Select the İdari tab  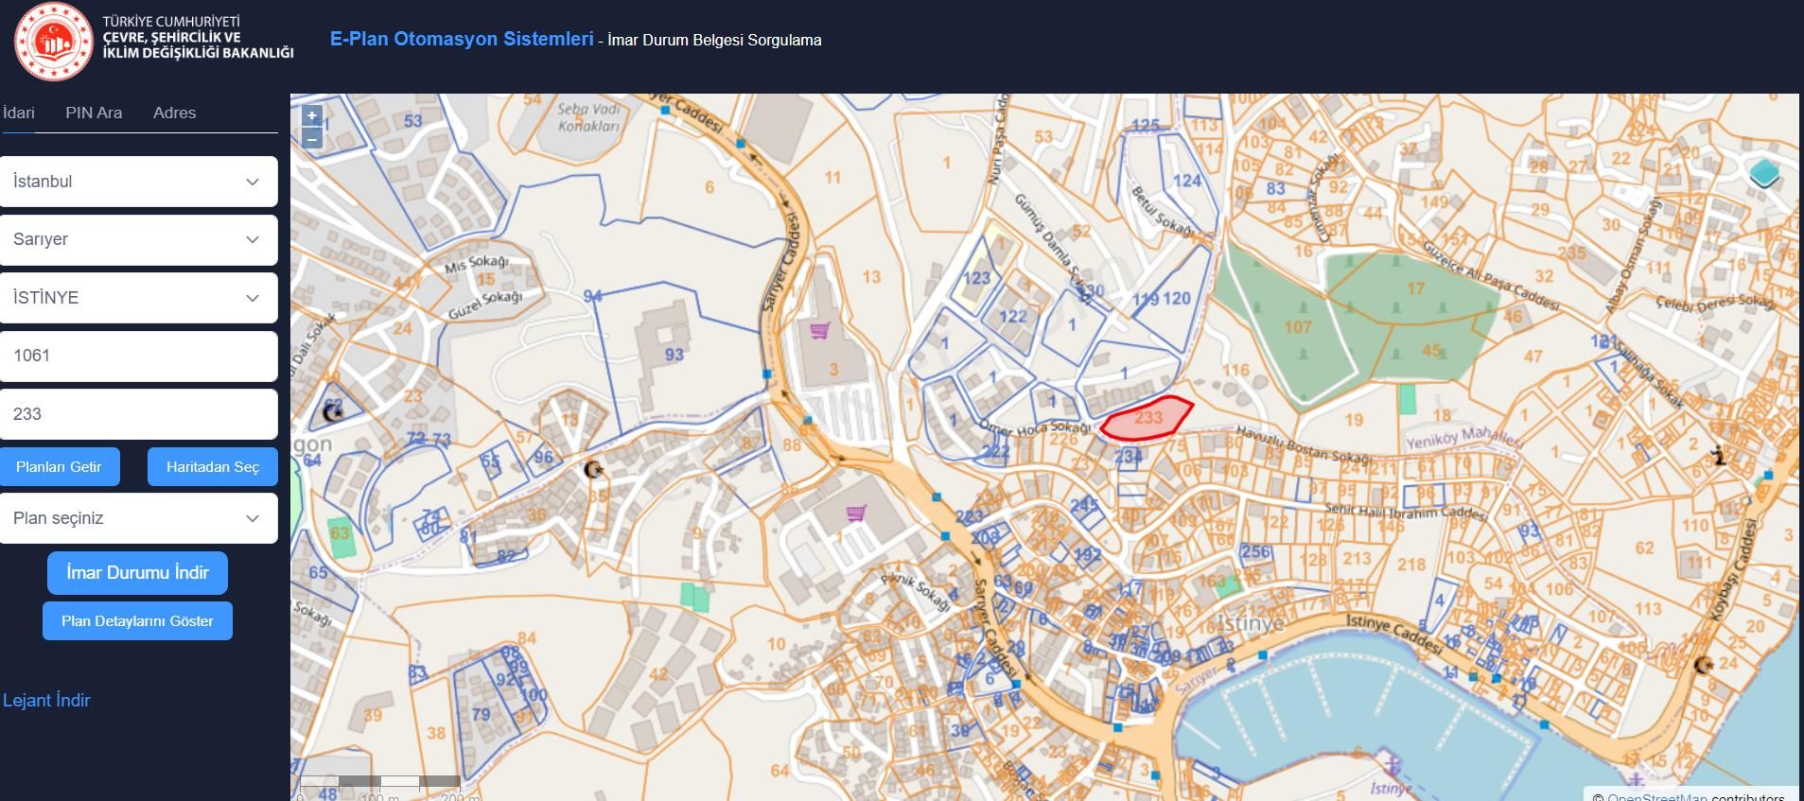[x=19, y=113]
